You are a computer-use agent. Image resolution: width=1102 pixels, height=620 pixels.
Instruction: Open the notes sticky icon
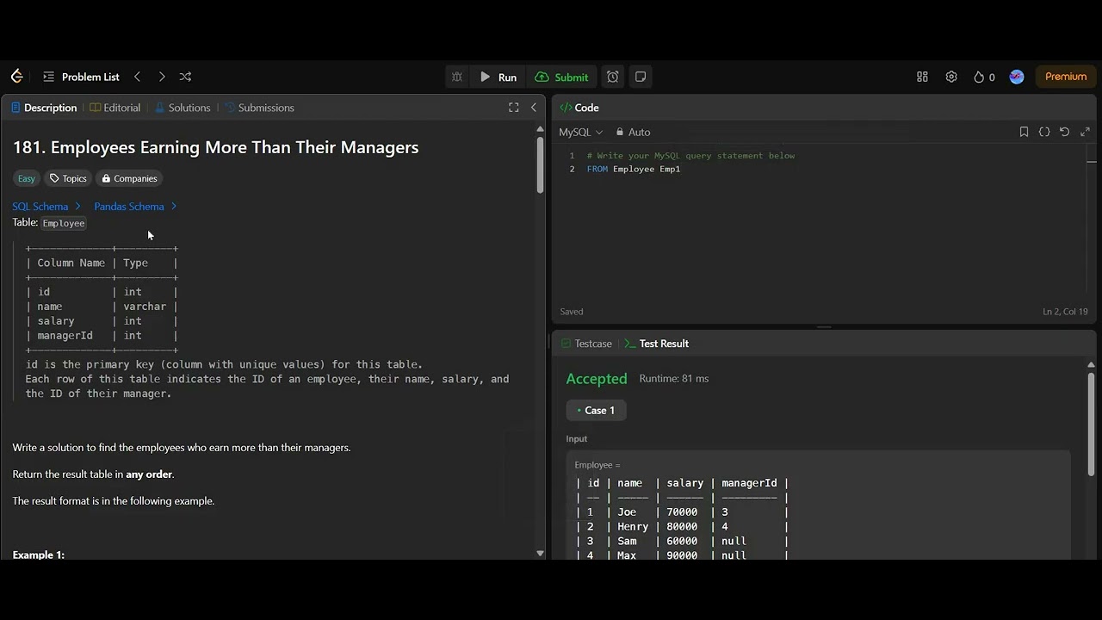(641, 77)
